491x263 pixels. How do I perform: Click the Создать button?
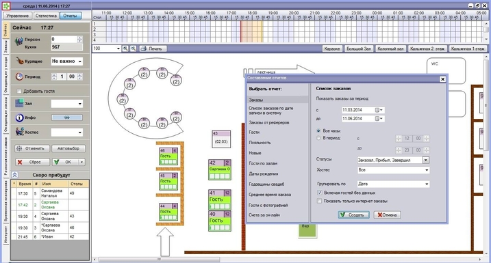[354, 215]
